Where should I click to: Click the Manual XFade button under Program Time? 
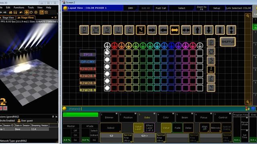click(245, 123)
